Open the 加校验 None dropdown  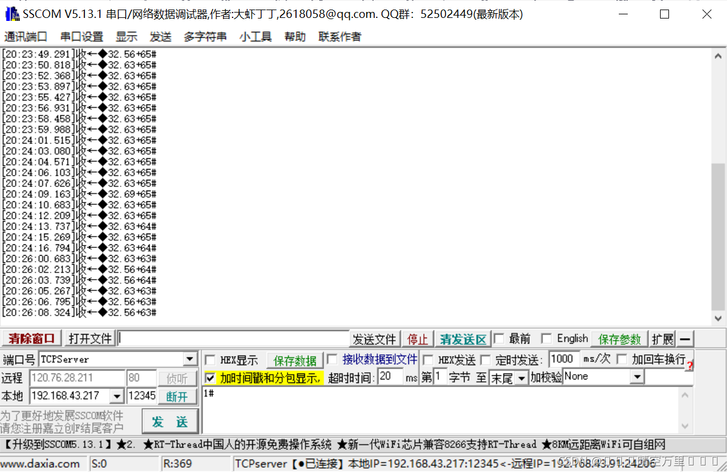click(x=637, y=377)
